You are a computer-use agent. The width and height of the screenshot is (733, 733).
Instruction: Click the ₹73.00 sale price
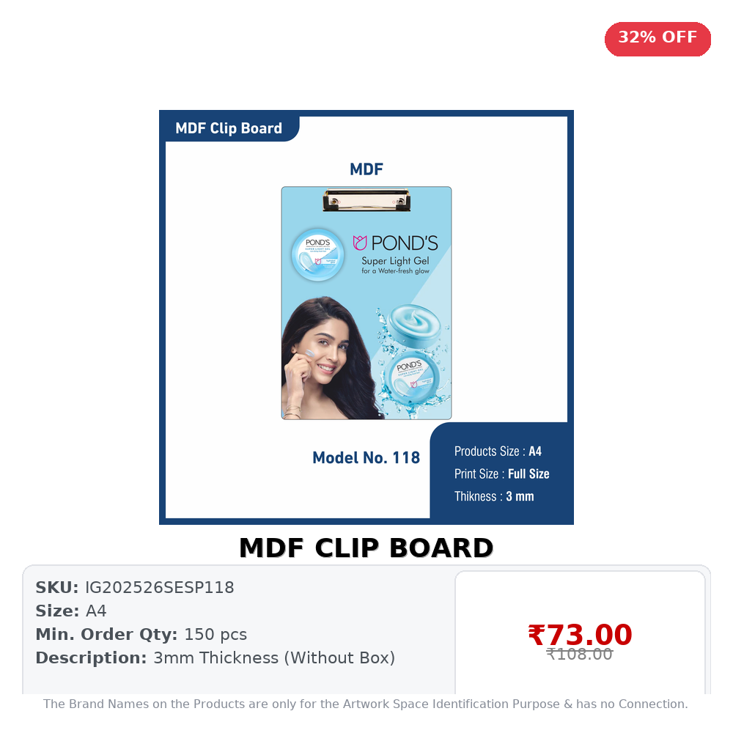tap(580, 634)
